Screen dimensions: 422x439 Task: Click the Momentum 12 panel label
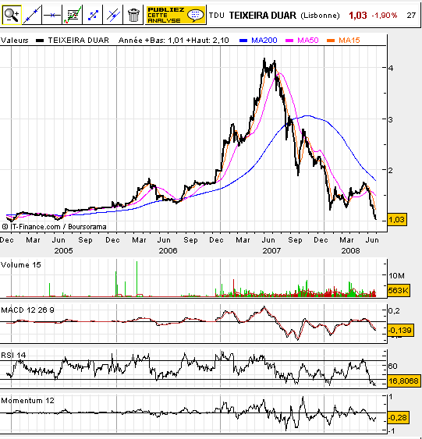point(28,401)
